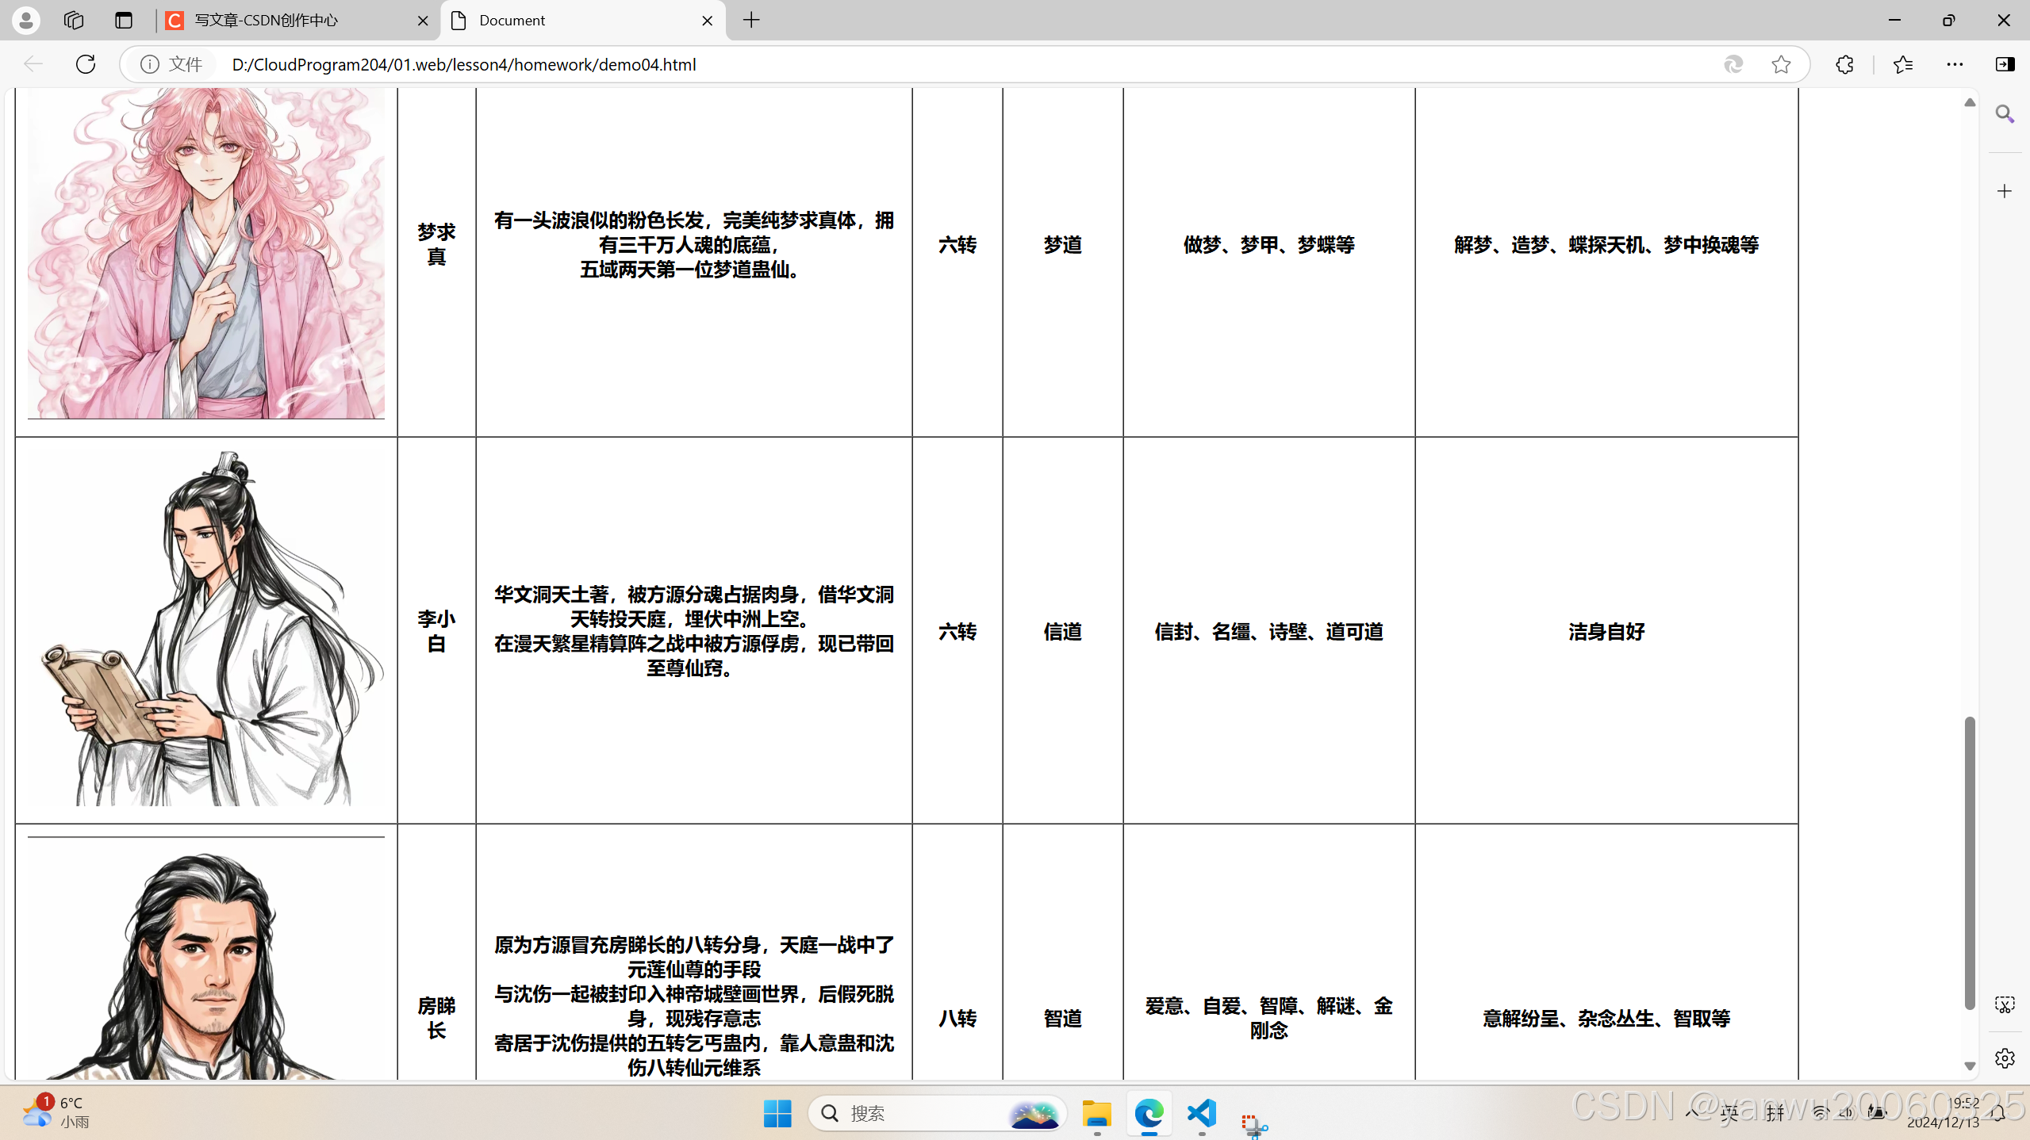The width and height of the screenshot is (2030, 1140).
Task: Toggle the vertical tabs action button
Action: (123, 20)
